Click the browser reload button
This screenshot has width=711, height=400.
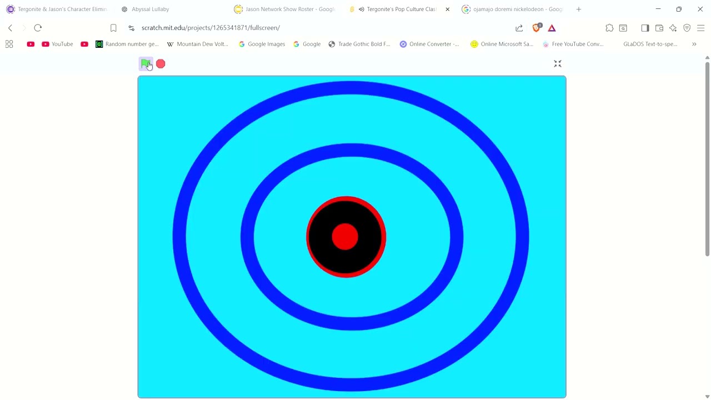pos(38,28)
